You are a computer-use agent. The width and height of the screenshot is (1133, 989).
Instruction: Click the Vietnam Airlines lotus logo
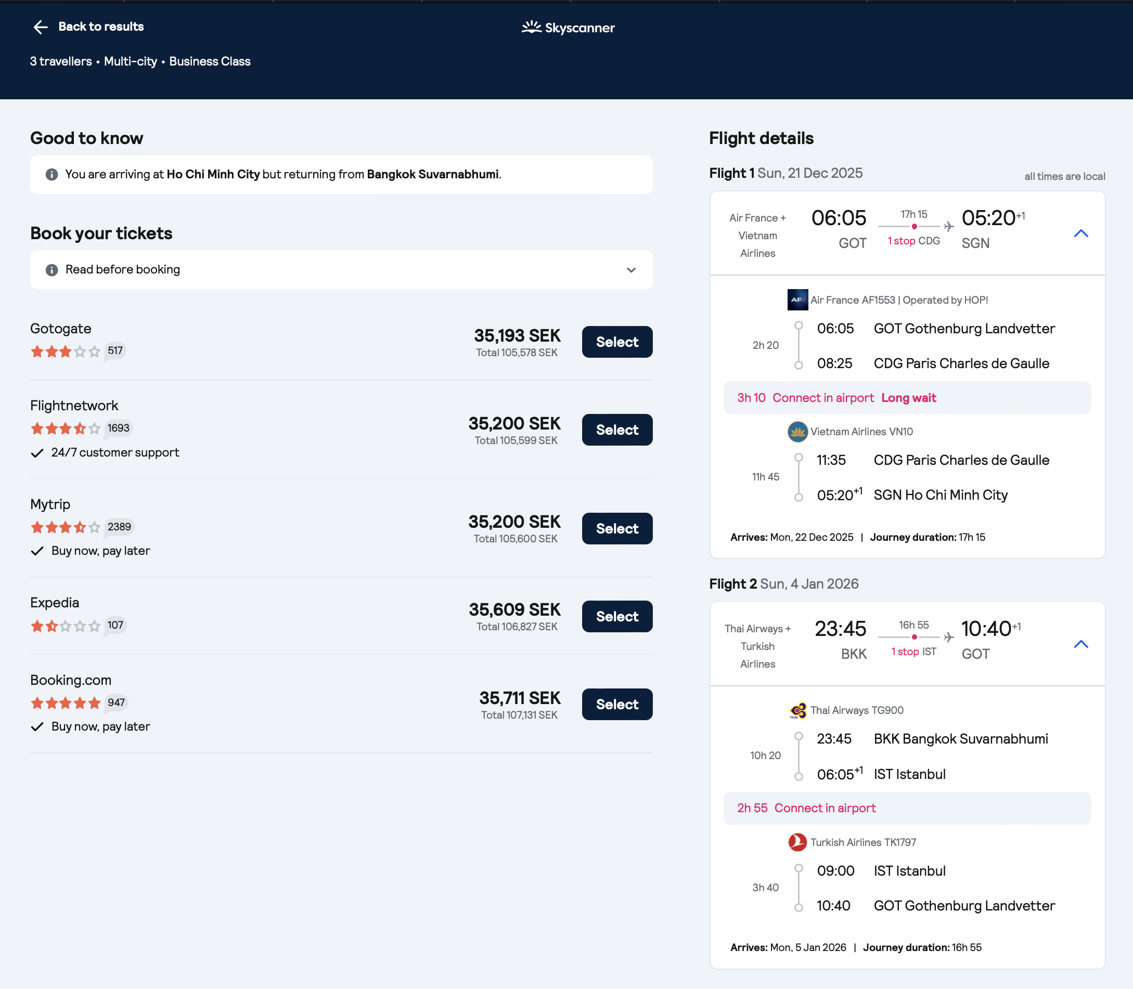tap(797, 432)
